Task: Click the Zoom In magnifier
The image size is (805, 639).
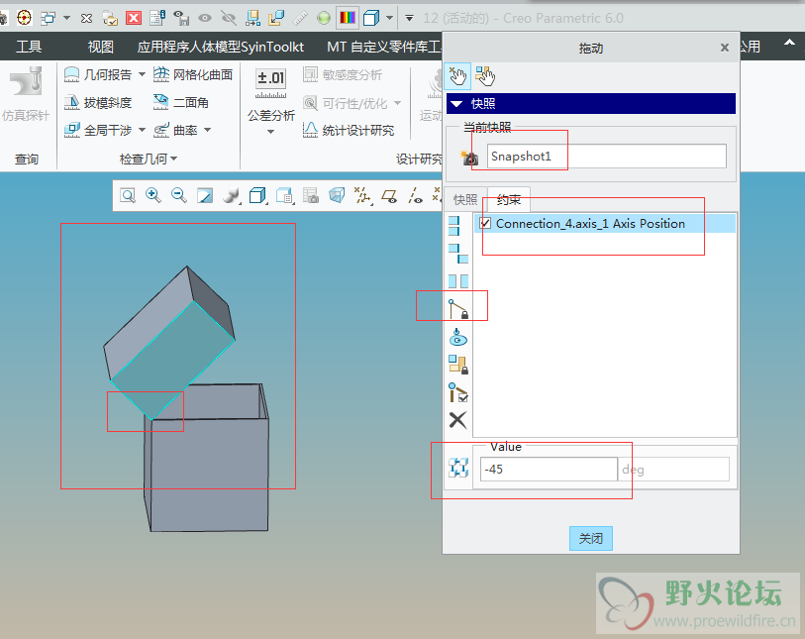Action: pyautogui.click(x=153, y=195)
